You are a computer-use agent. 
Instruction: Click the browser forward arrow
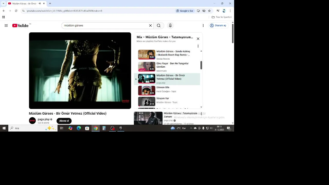[x=10, y=11]
